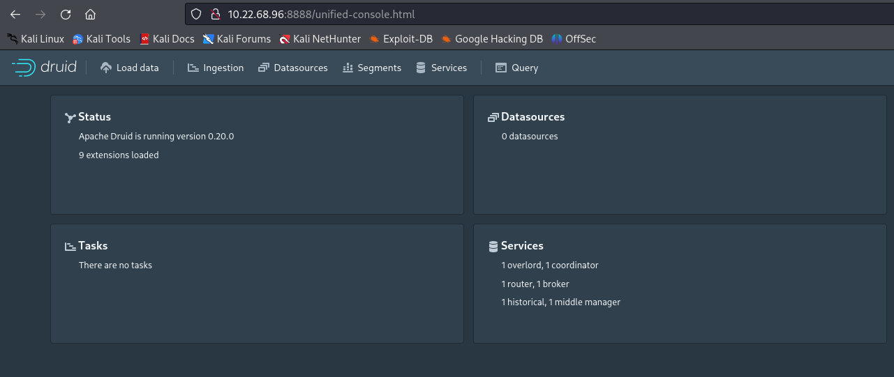Click 'Apache Druid is running version 0.20.0'
This screenshot has width=894, height=377.
(x=156, y=137)
